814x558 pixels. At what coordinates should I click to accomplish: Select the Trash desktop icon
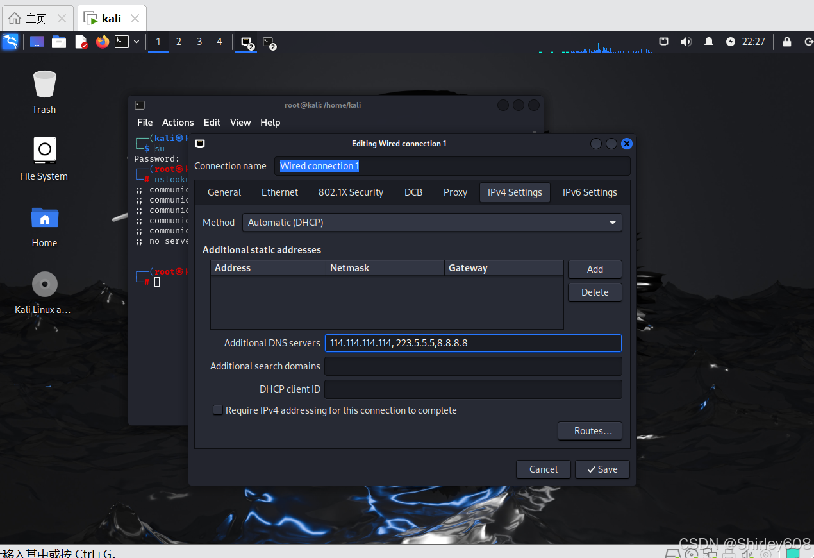[44, 92]
